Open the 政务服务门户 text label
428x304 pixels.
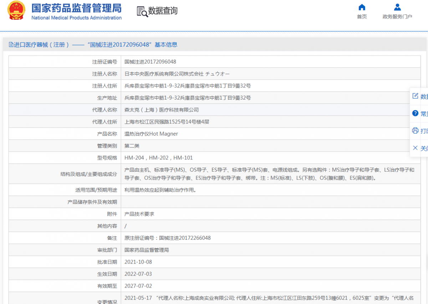pyautogui.click(x=397, y=17)
